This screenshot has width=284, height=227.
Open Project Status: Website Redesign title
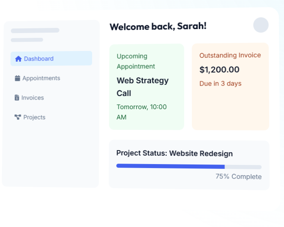(174, 153)
